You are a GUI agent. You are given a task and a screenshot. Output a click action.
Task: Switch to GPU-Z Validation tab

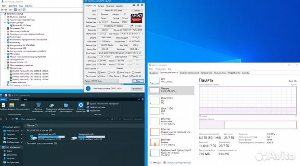pos(120,6)
